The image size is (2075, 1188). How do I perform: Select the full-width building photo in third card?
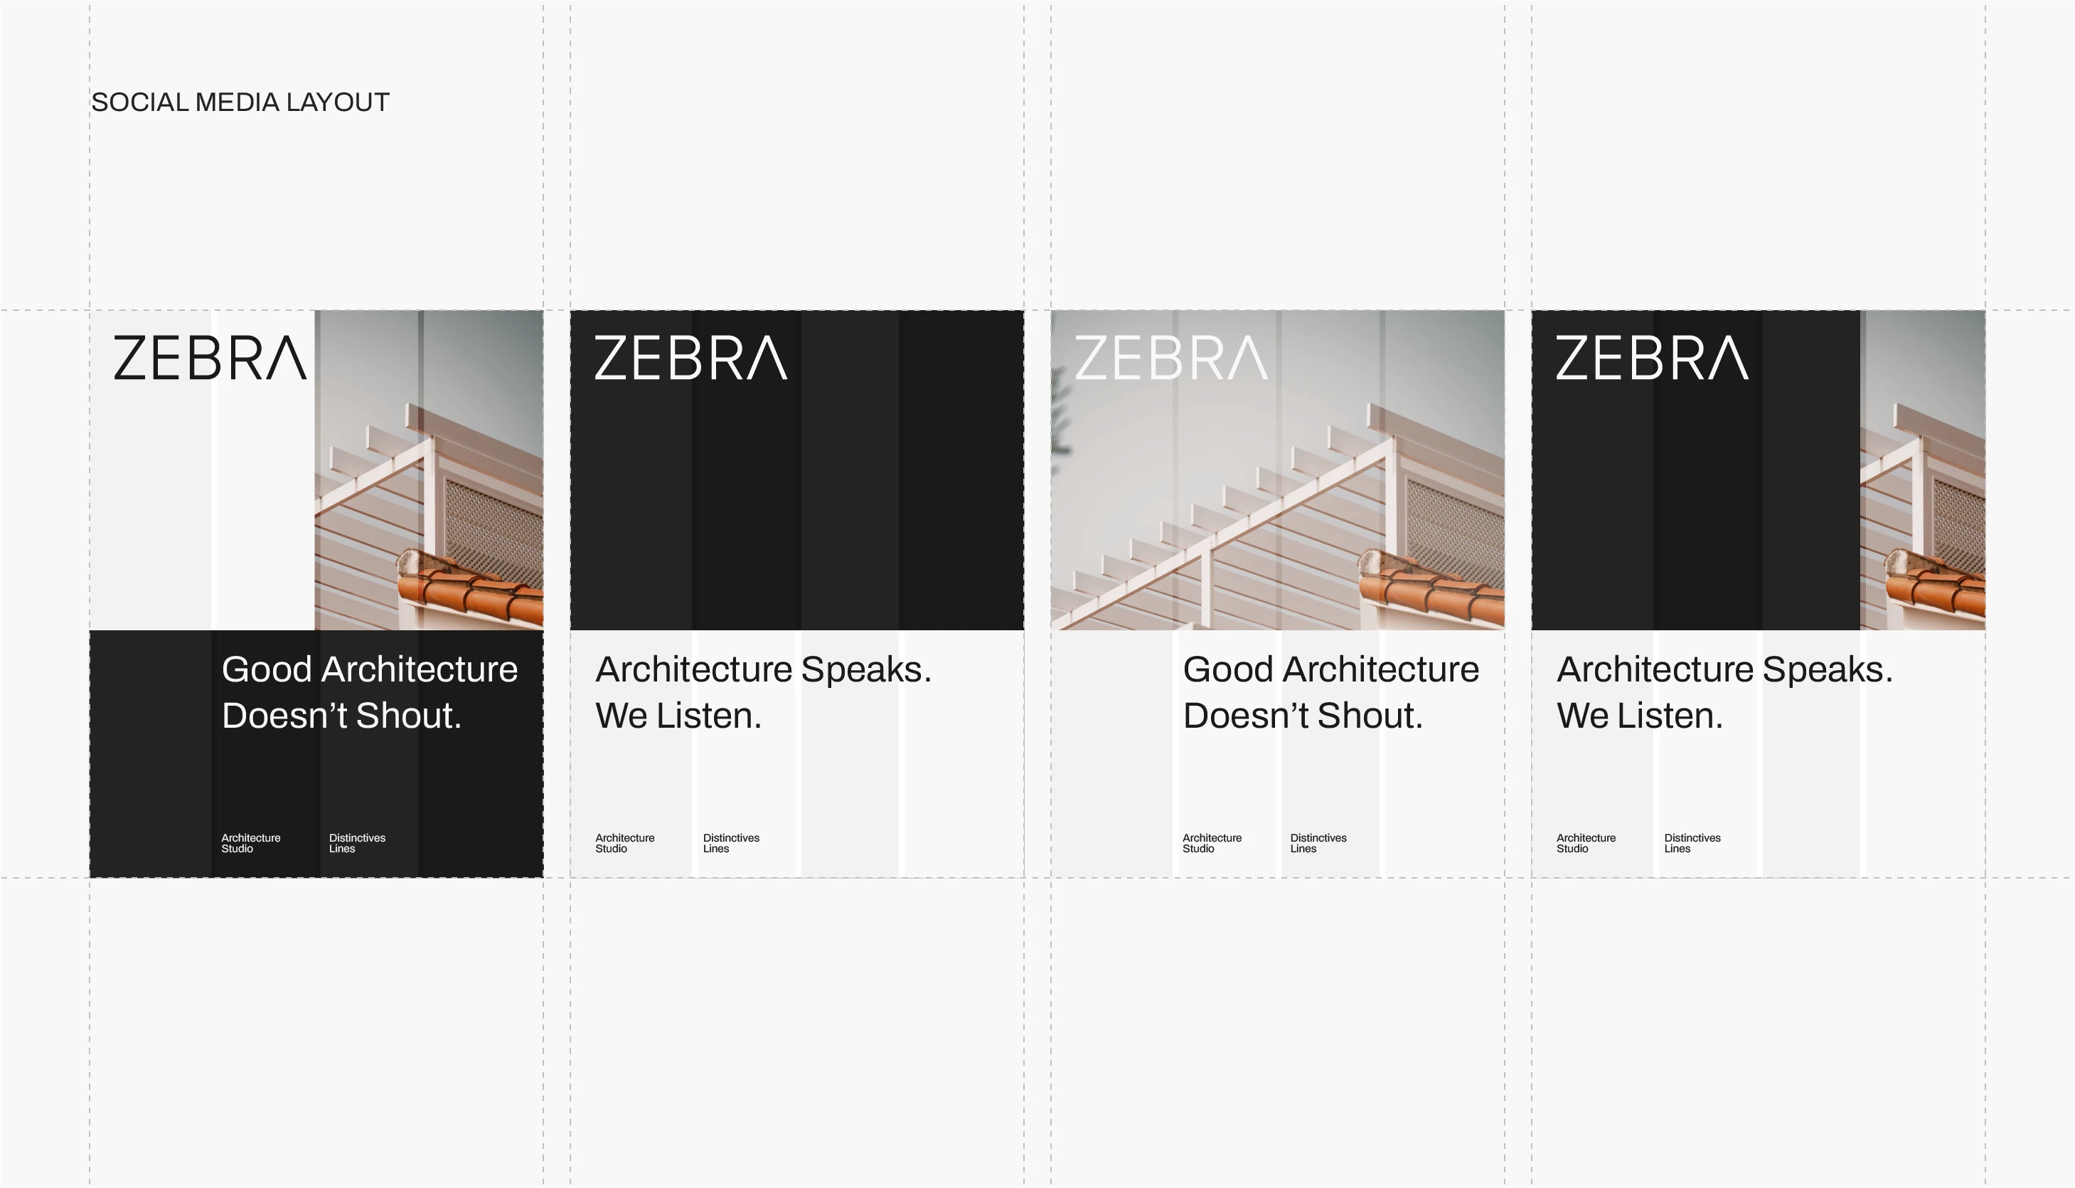pyautogui.click(x=1277, y=506)
